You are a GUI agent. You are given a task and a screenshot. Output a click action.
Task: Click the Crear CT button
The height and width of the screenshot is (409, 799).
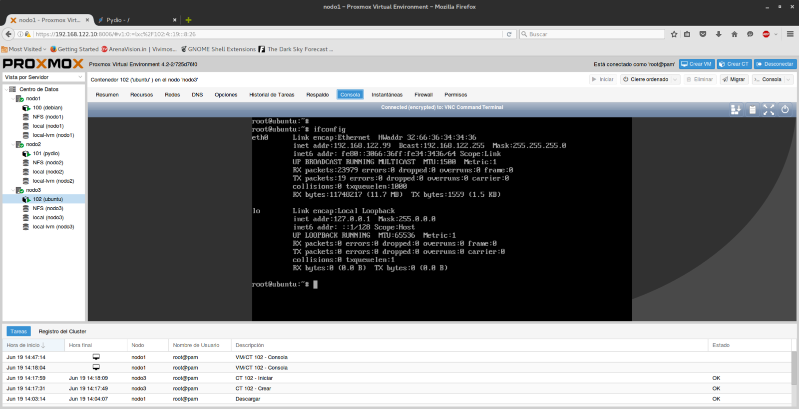734,64
